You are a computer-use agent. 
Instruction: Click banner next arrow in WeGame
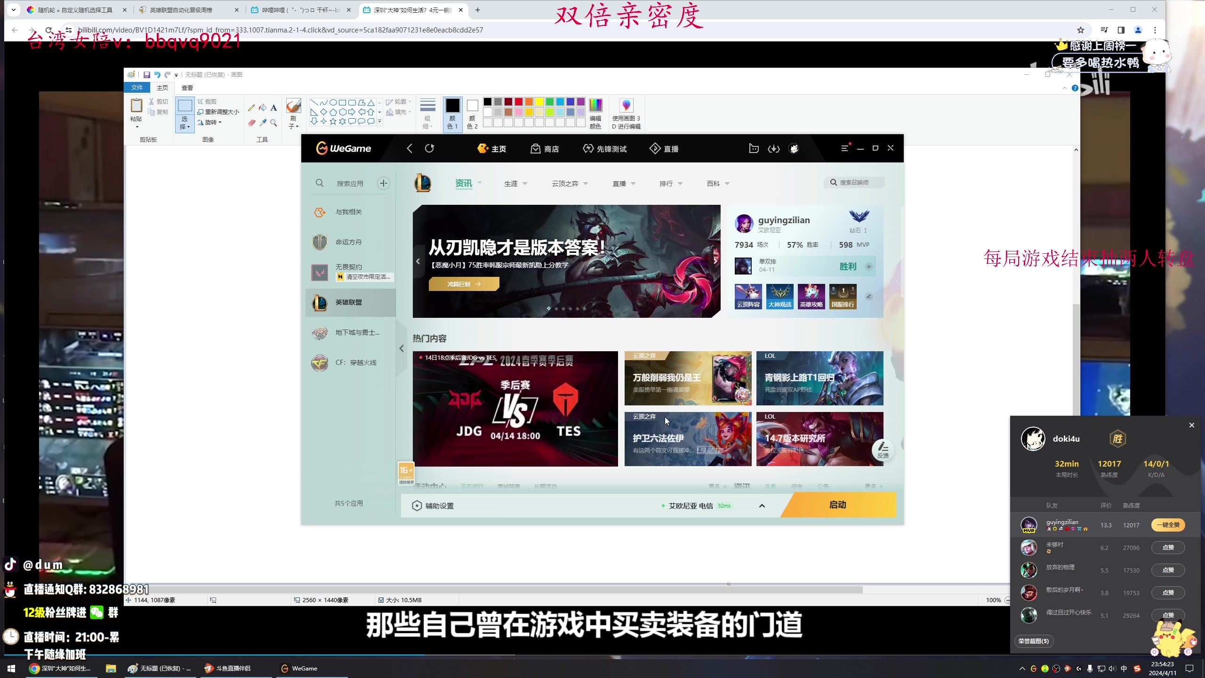(715, 261)
